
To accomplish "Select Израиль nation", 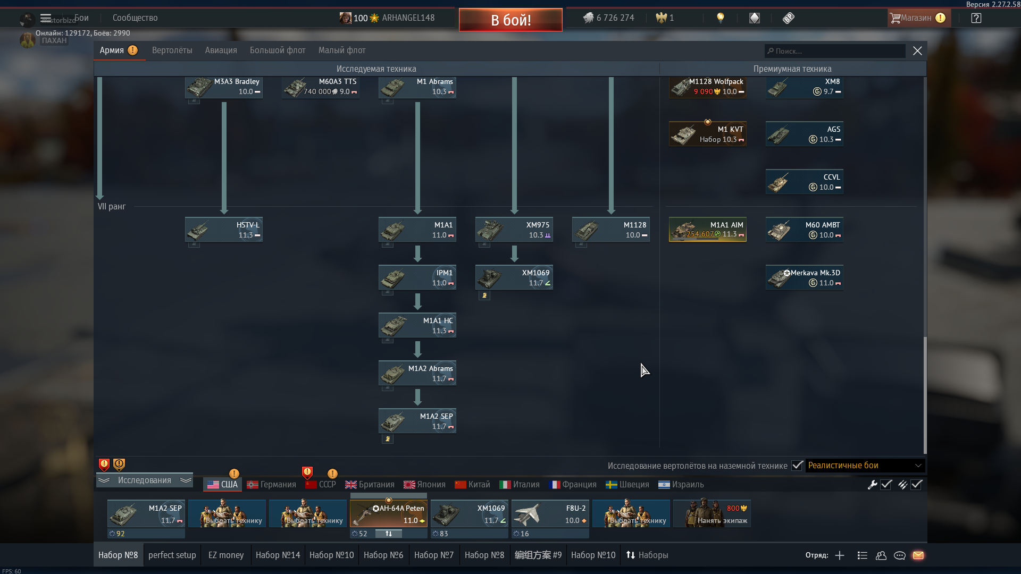I will (681, 484).
